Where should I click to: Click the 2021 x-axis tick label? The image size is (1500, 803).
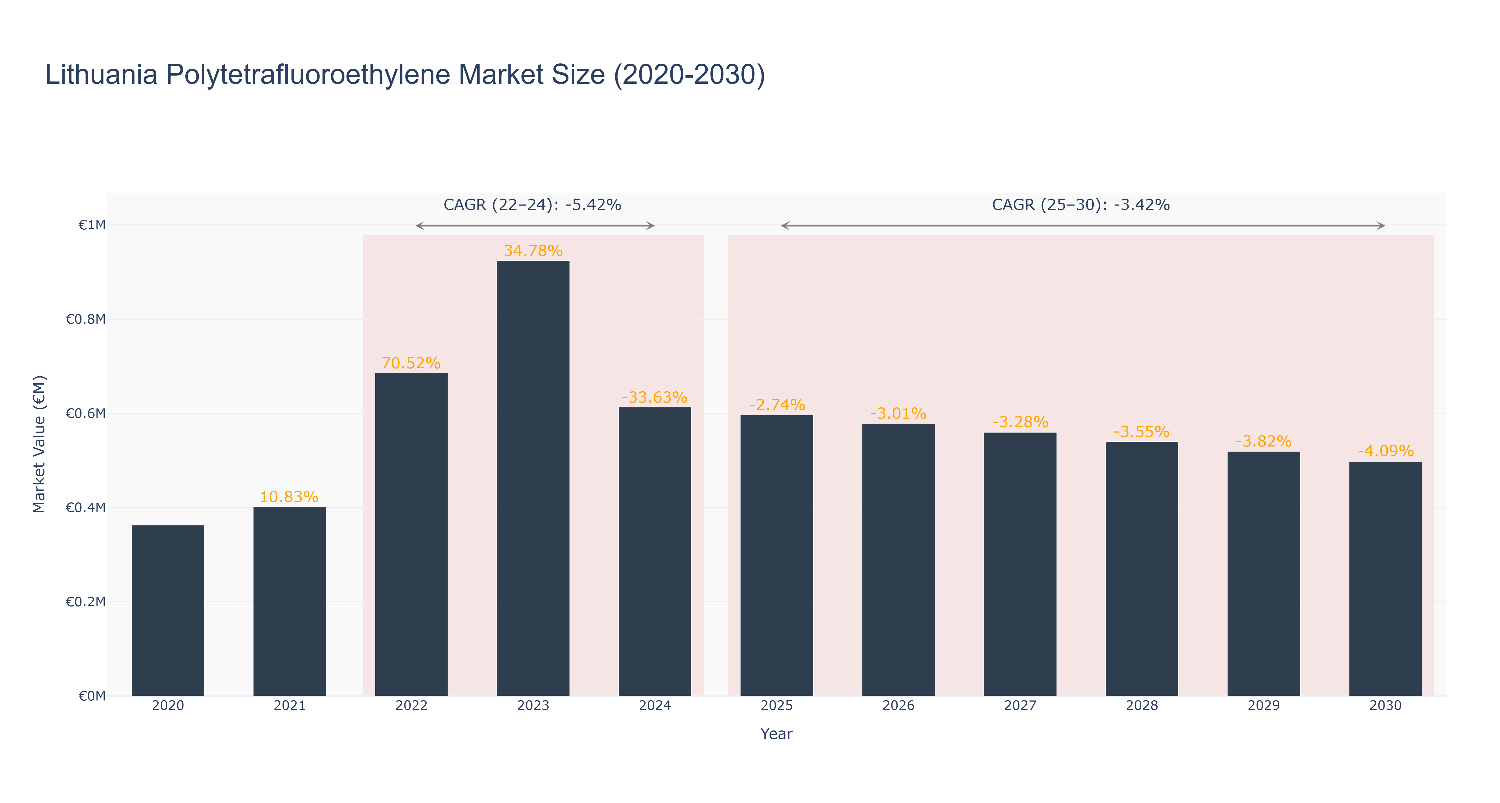click(289, 706)
